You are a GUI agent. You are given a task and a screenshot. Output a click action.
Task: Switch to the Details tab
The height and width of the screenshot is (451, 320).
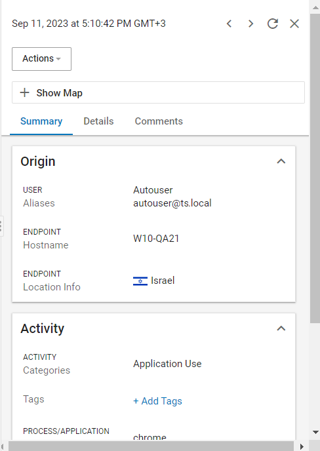pos(98,121)
